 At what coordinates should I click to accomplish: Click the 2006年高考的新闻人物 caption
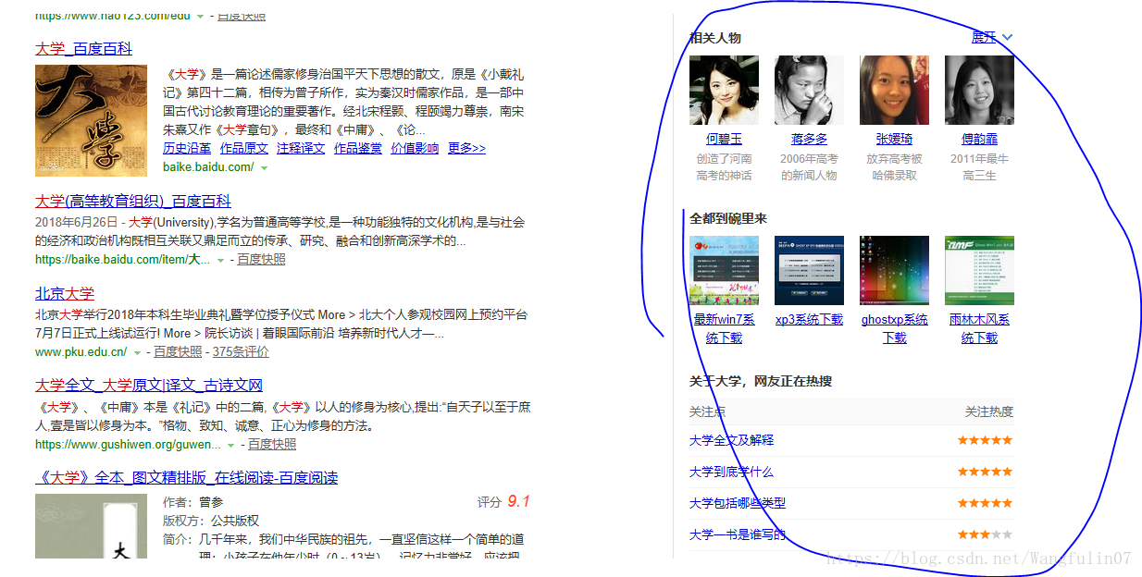(x=809, y=166)
